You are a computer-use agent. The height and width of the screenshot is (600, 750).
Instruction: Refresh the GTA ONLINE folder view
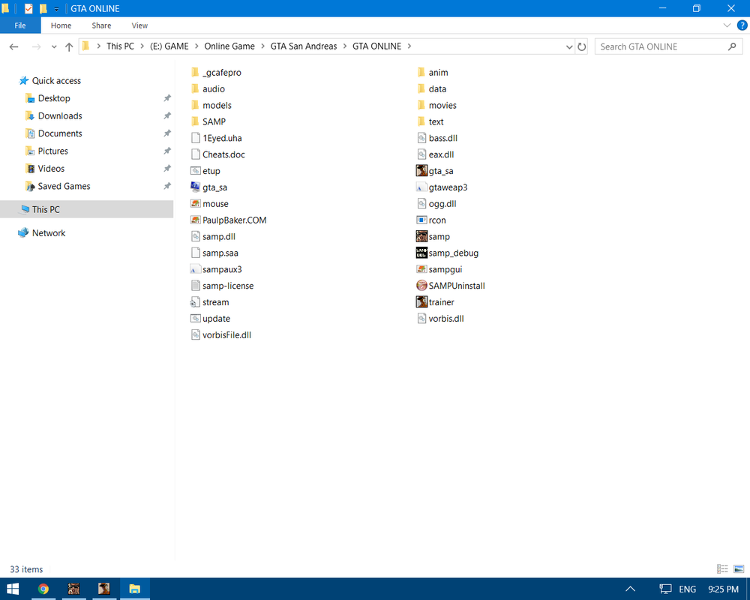582,46
